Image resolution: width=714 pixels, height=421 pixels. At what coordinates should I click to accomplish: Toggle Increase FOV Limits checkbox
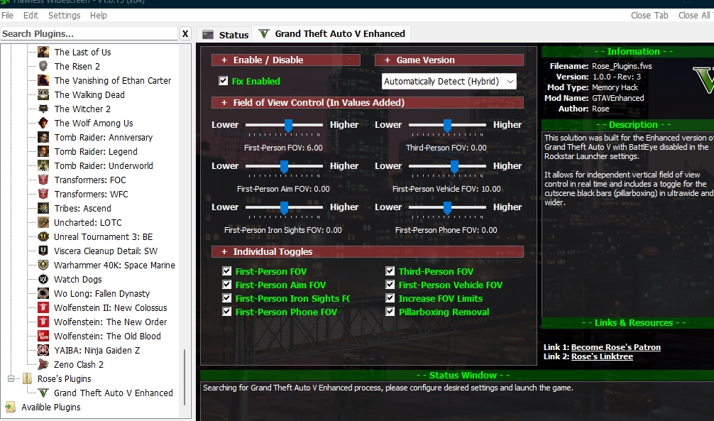click(x=390, y=297)
